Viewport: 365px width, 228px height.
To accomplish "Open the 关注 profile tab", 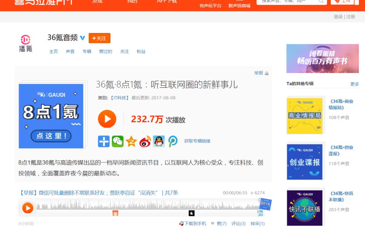I will [124, 51].
